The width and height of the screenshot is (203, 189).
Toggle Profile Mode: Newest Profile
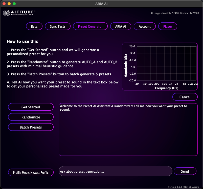(31, 172)
